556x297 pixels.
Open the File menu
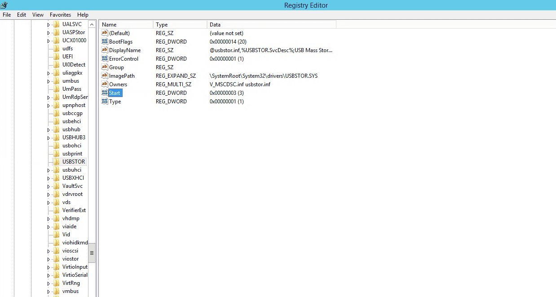pyautogui.click(x=7, y=15)
